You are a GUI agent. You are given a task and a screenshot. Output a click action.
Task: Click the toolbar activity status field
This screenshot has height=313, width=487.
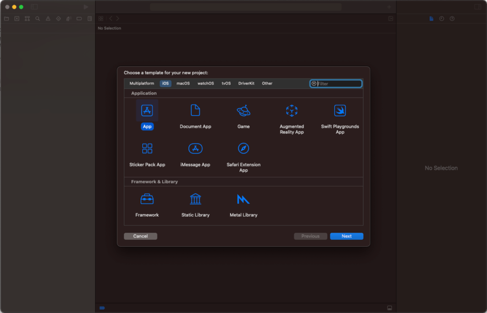coord(246,7)
